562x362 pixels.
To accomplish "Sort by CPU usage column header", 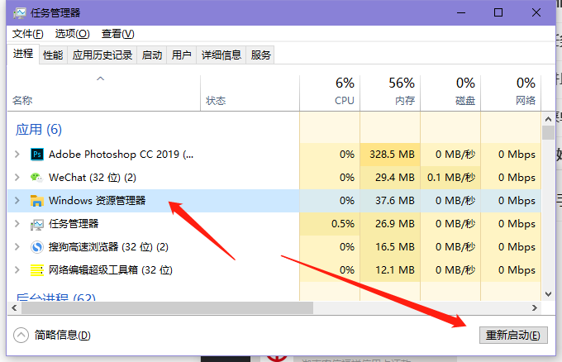I will tap(330, 93).
